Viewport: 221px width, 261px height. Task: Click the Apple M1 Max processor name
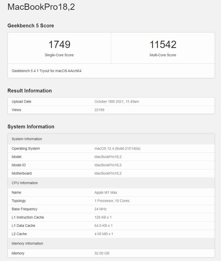coord(106,192)
